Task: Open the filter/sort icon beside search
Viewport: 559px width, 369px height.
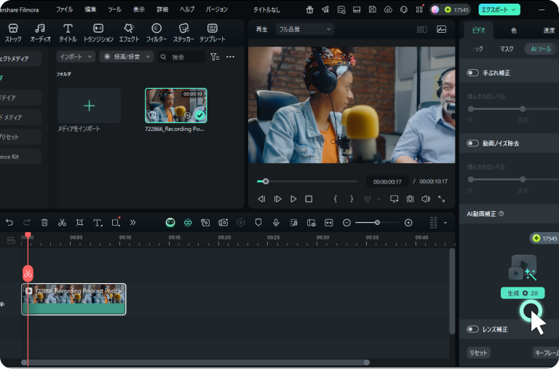Action: click(215, 57)
